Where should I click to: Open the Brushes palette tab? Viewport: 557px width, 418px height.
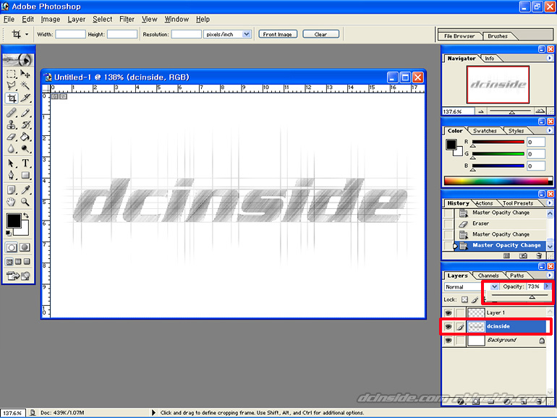498,36
